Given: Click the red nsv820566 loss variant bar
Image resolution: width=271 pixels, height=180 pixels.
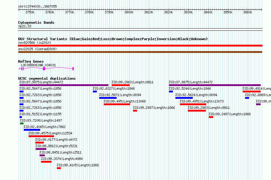Looking at the screenshot, I should pos(140,46).
